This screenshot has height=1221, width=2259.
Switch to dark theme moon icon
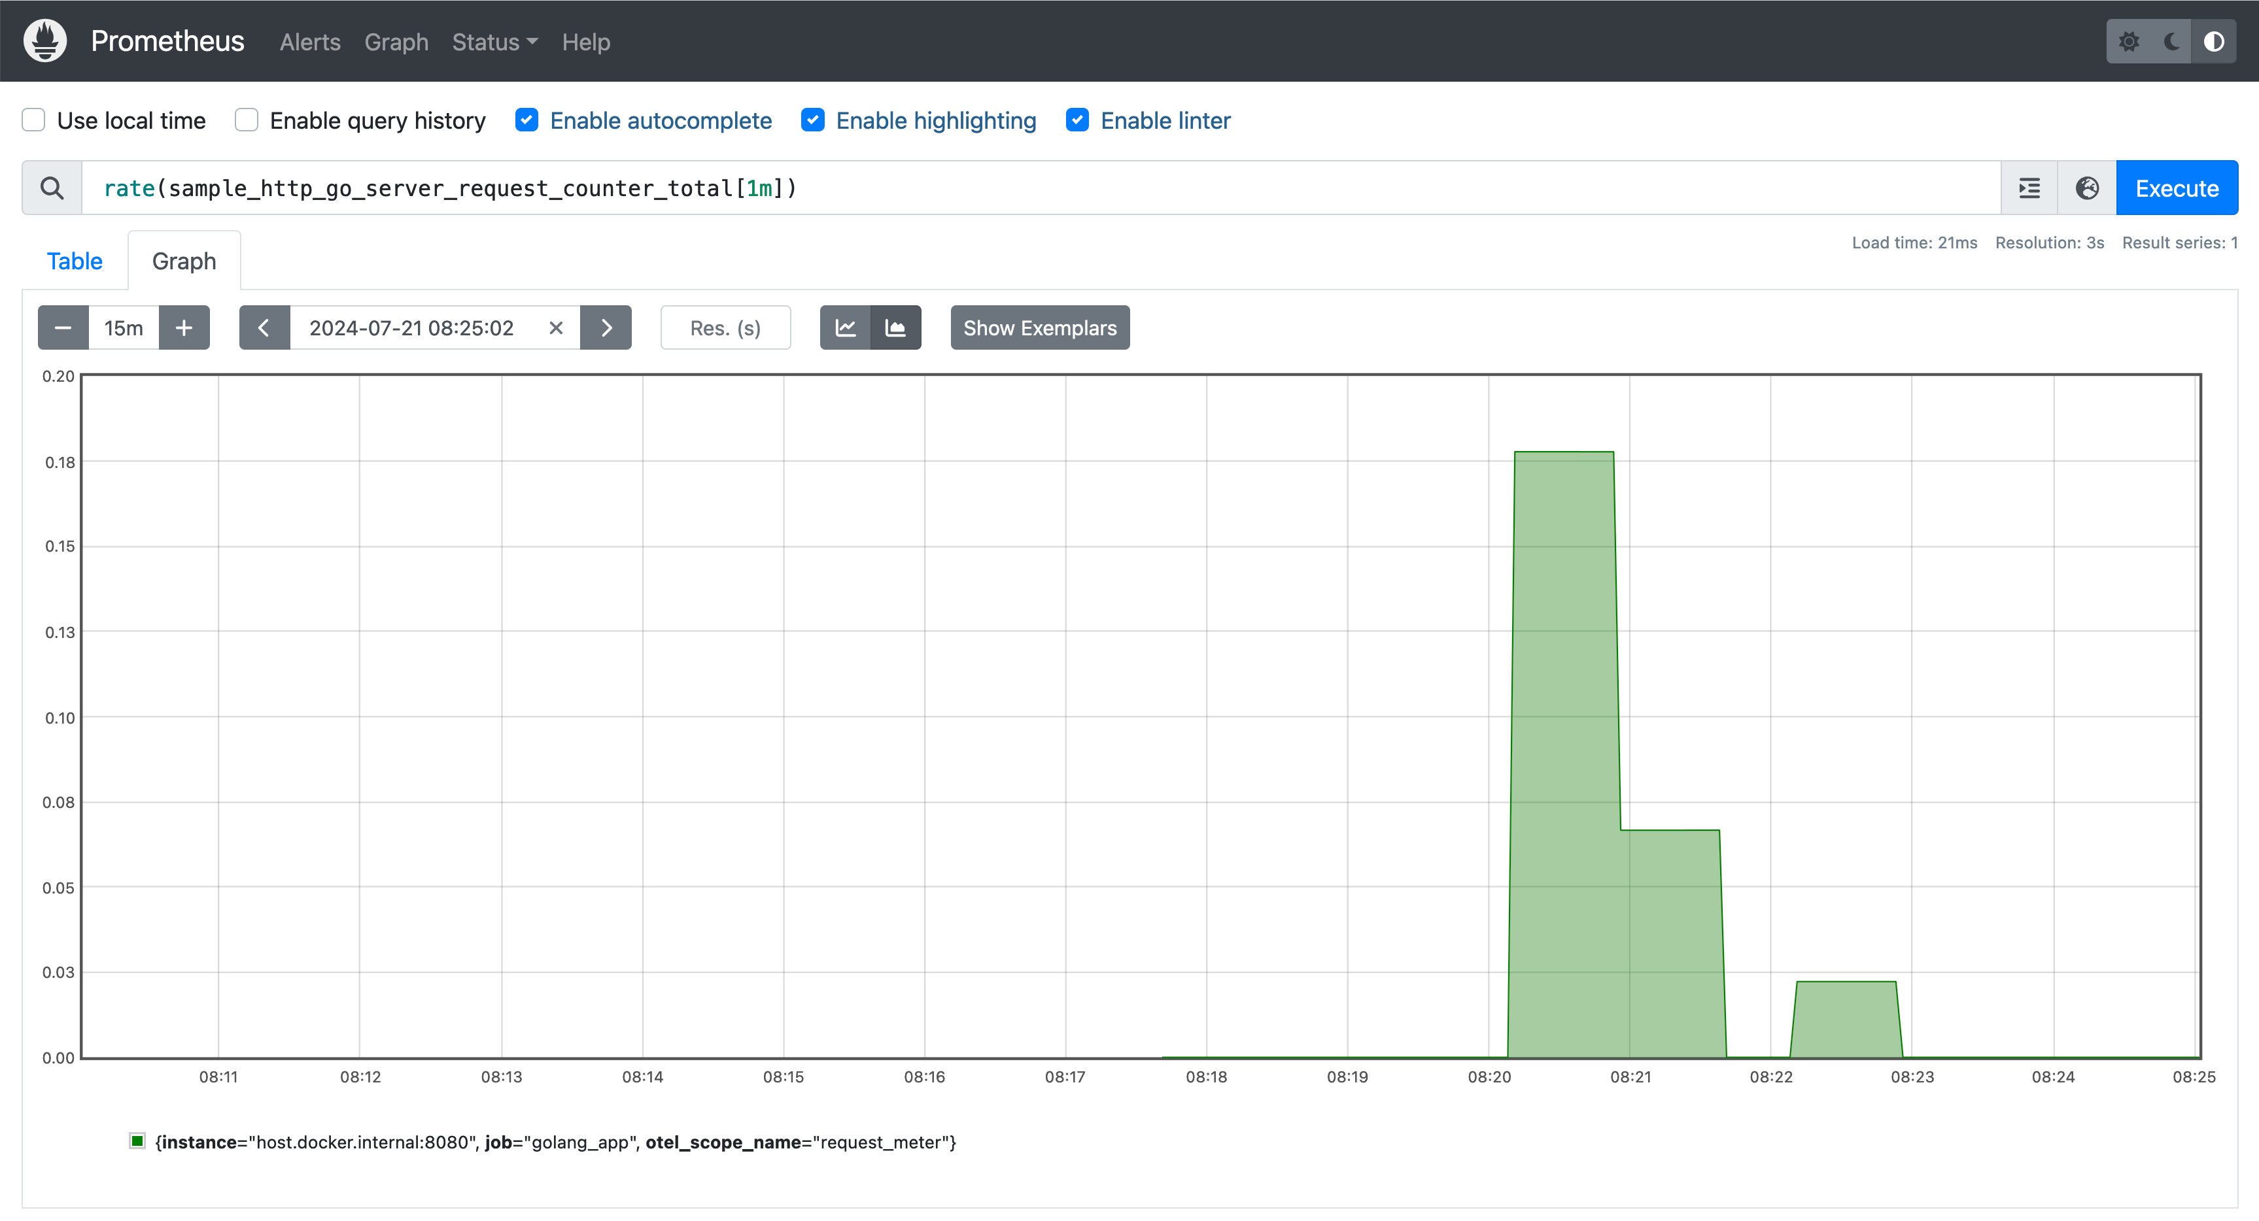[x=2171, y=41]
